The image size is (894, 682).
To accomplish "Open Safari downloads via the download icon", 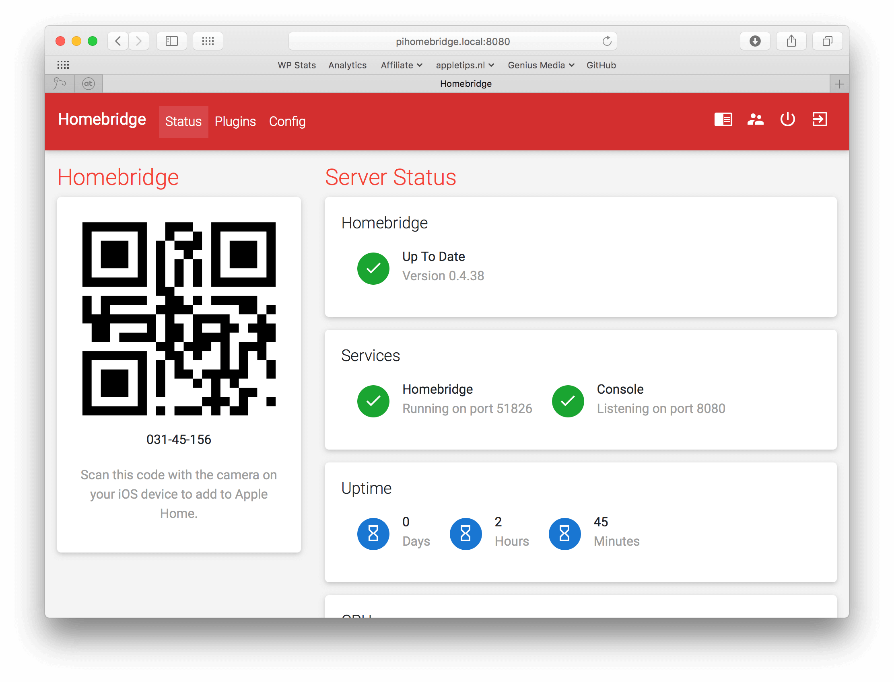I will pos(755,41).
